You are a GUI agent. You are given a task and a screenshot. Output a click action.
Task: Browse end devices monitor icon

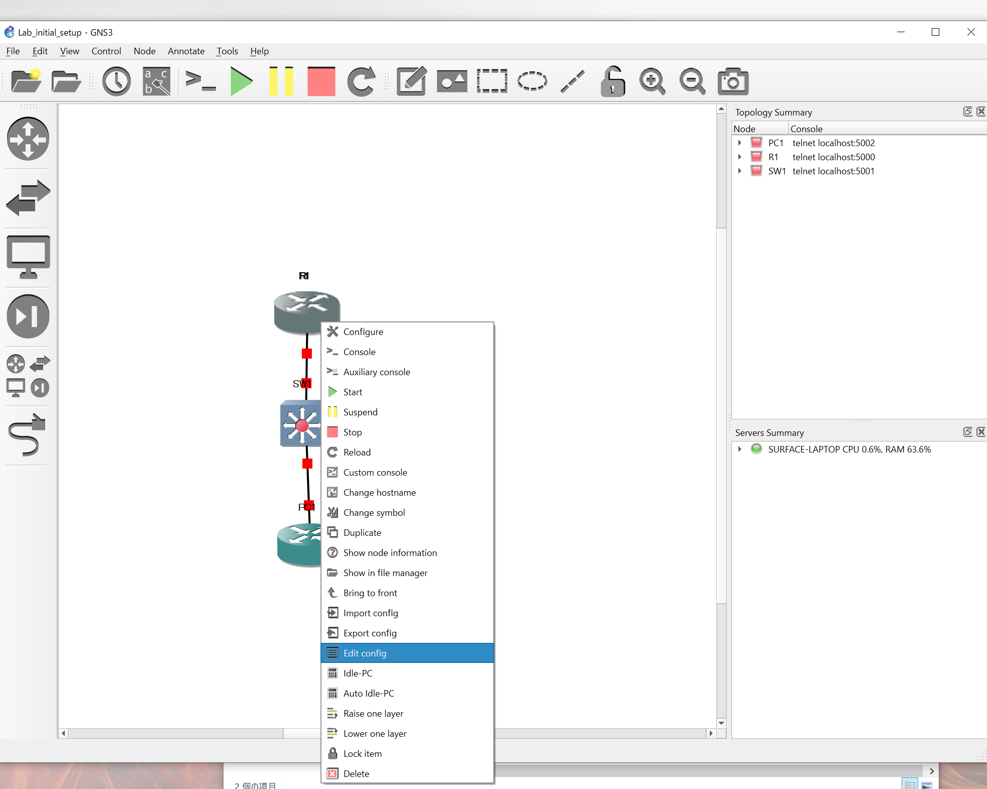(28, 257)
